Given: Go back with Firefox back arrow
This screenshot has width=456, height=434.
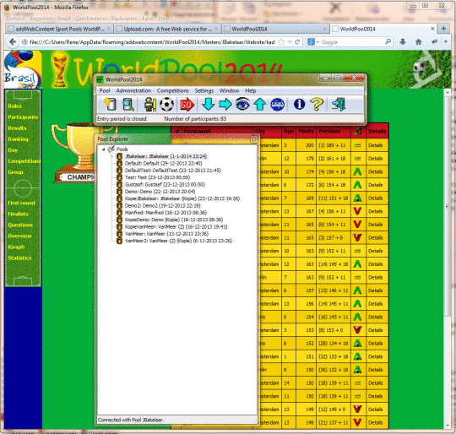Looking at the screenshot, I should 13,42.
